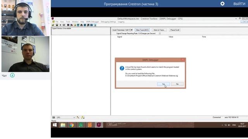Click the X delete toolbar icon
This screenshot has width=248, height=139.
(x=60, y=25)
